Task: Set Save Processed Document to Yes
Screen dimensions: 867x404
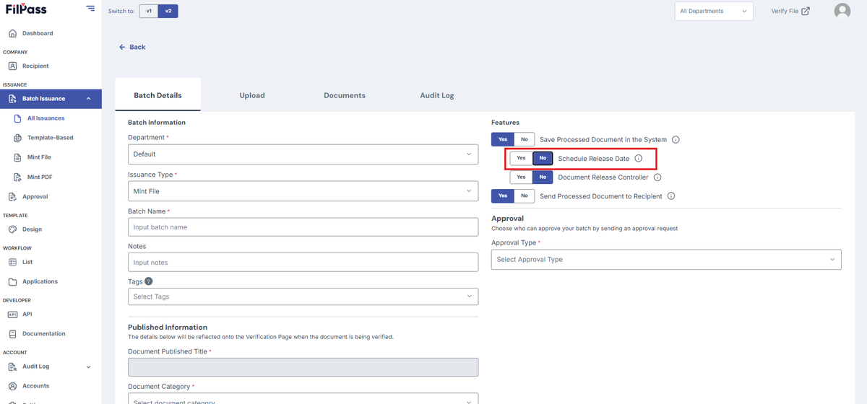Action: [x=502, y=139]
